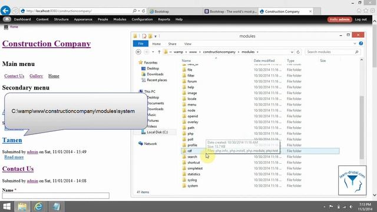Open address bar history dropdown in Explorer
Image resolution: width=377 pixels, height=212 pixels.
[x=292, y=52]
